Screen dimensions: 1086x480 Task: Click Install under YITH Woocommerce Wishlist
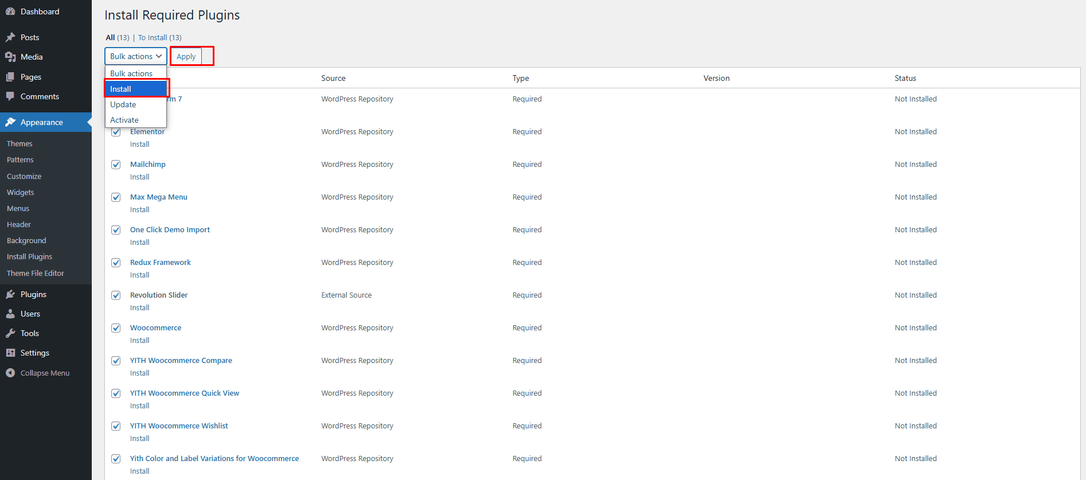click(139, 438)
